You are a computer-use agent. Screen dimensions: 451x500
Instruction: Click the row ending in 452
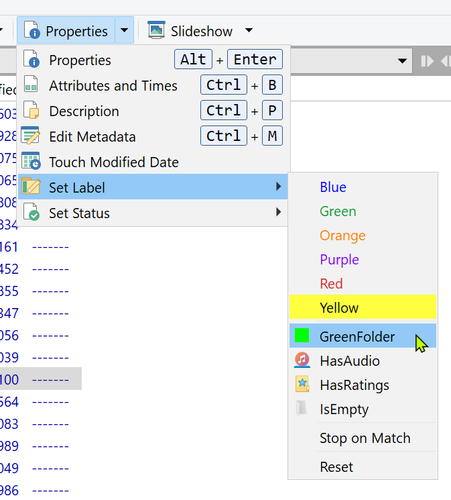(34, 269)
